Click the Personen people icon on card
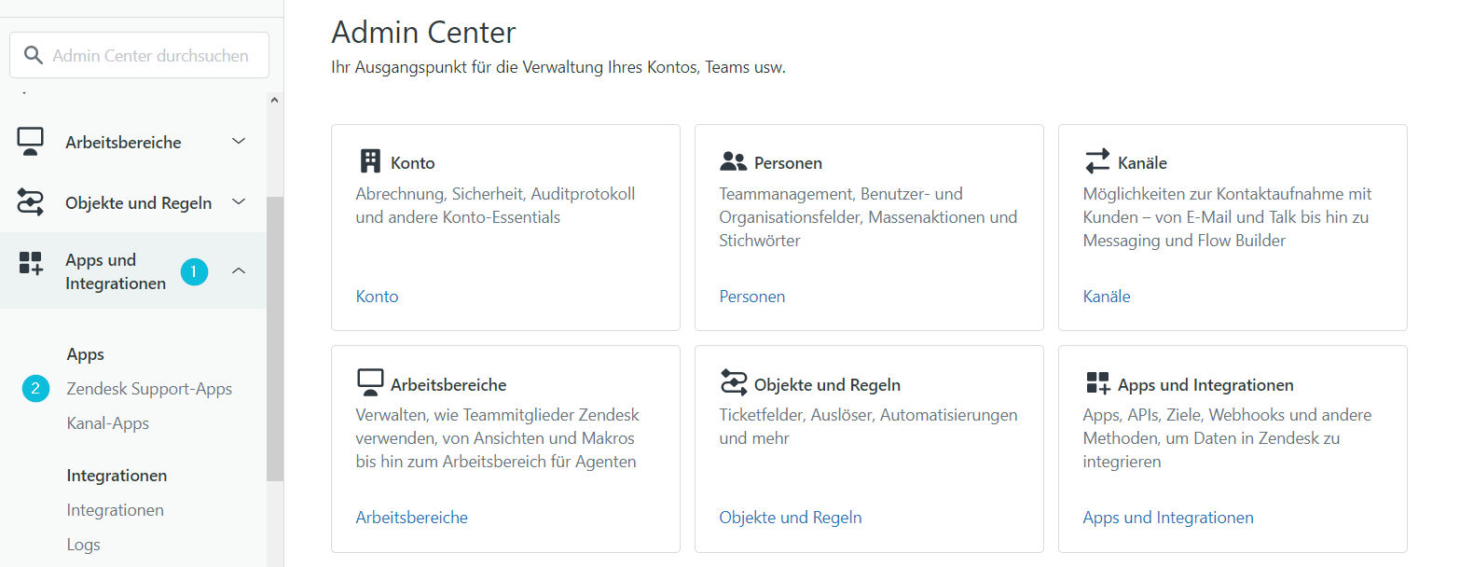Image resolution: width=1460 pixels, height=567 pixels. pos(734,162)
